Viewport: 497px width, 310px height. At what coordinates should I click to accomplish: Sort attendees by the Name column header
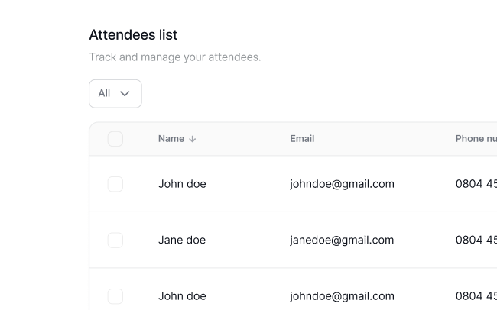[171, 139]
